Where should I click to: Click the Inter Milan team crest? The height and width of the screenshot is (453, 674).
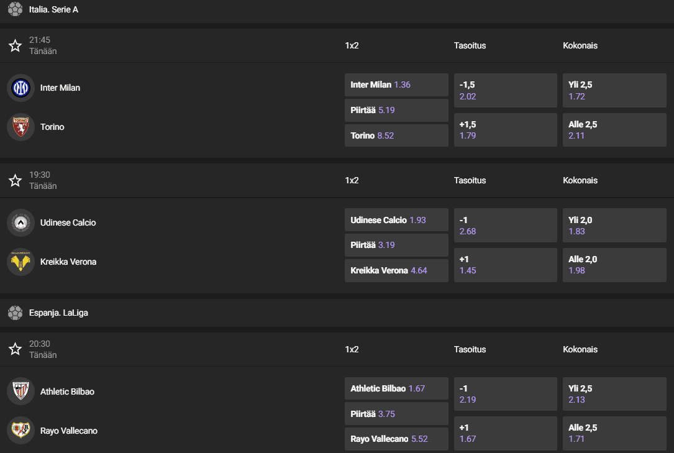tap(20, 88)
